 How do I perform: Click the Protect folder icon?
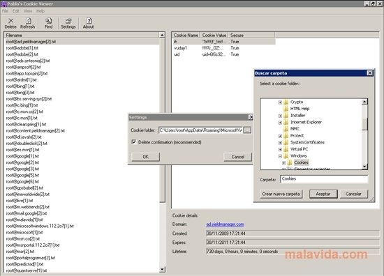pyautogui.click(x=286, y=135)
